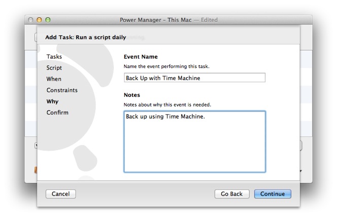Screen dimensions: 337x217
Task: Click the Edited label in title bar
Action: point(209,20)
